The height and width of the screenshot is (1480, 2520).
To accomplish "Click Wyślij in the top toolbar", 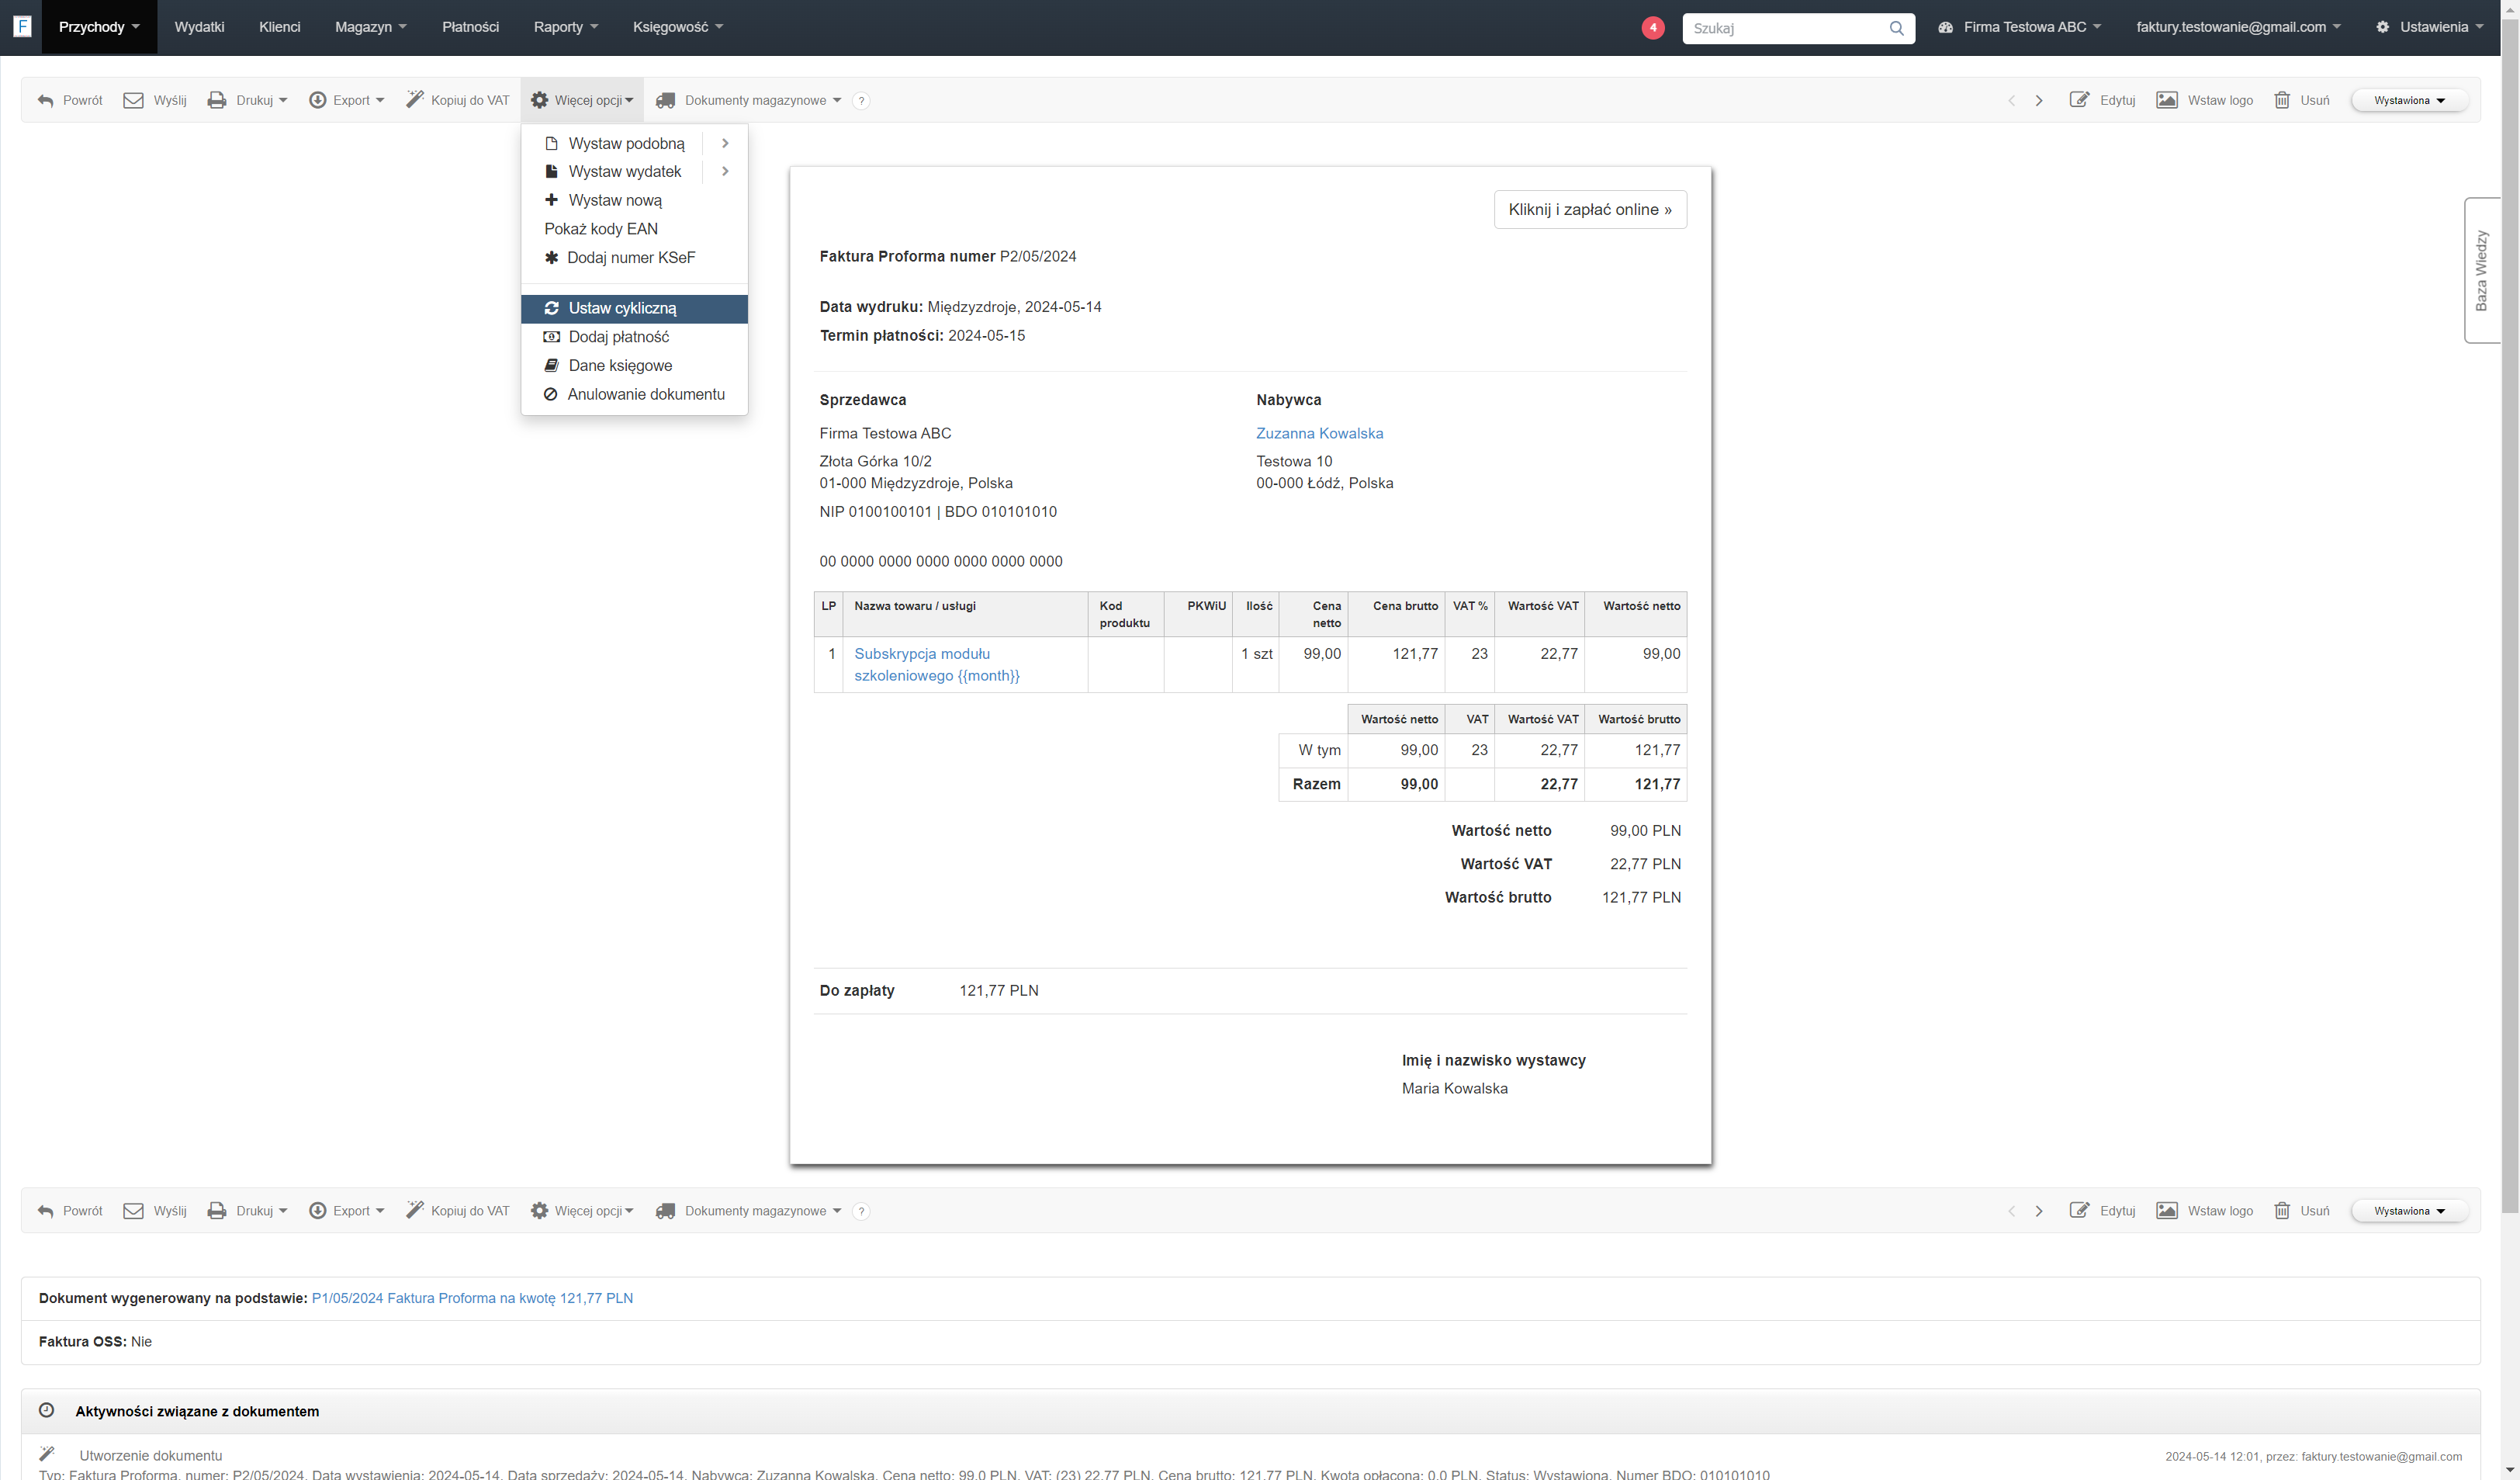I will [x=155, y=100].
